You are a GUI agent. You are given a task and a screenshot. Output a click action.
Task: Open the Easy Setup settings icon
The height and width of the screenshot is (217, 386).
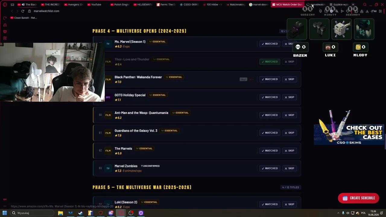tap(380, 11)
